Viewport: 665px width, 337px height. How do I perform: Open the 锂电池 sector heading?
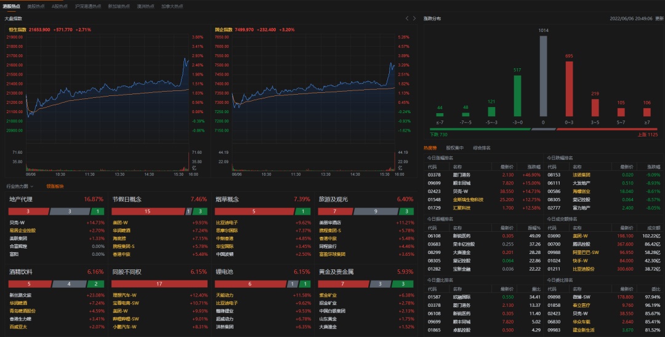[224, 271]
